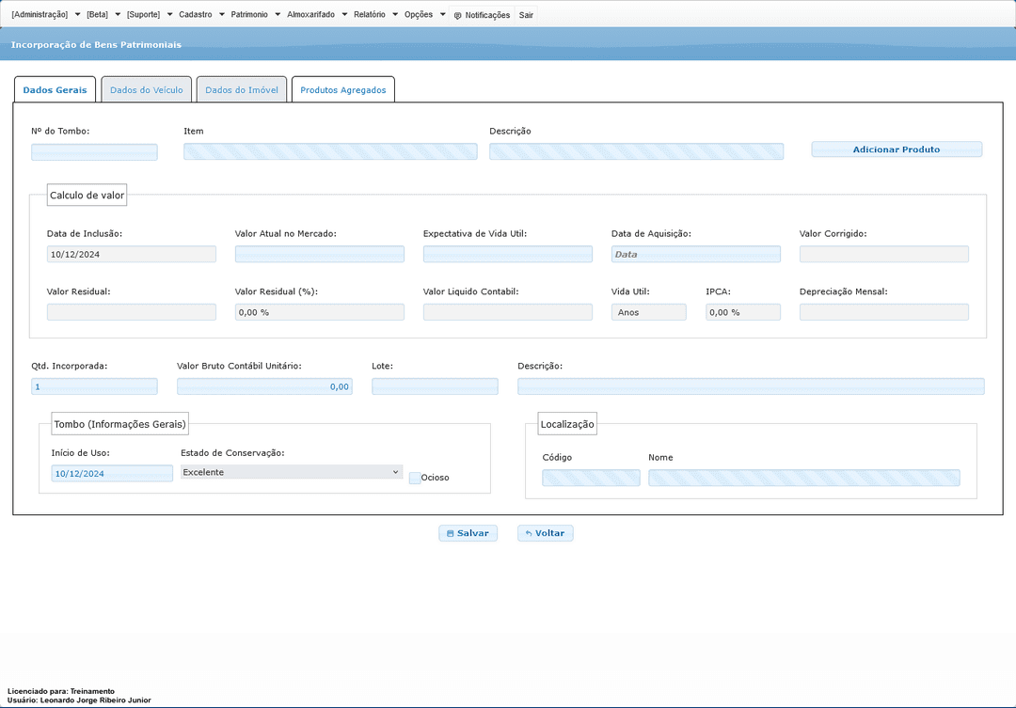Click the Adicionar Produto button
This screenshot has width=1016, height=708.
tap(897, 149)
